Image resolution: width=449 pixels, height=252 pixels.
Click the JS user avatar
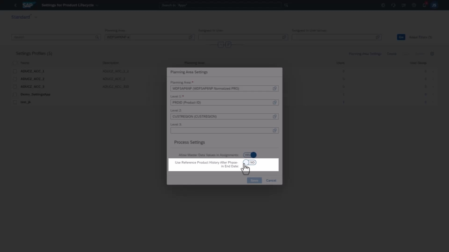pyautogui.click(x=434, y=5)
